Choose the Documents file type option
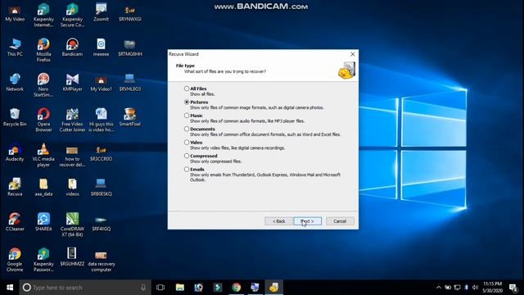The width and height of the screenshot is (524, 295). tap(187, 129)
